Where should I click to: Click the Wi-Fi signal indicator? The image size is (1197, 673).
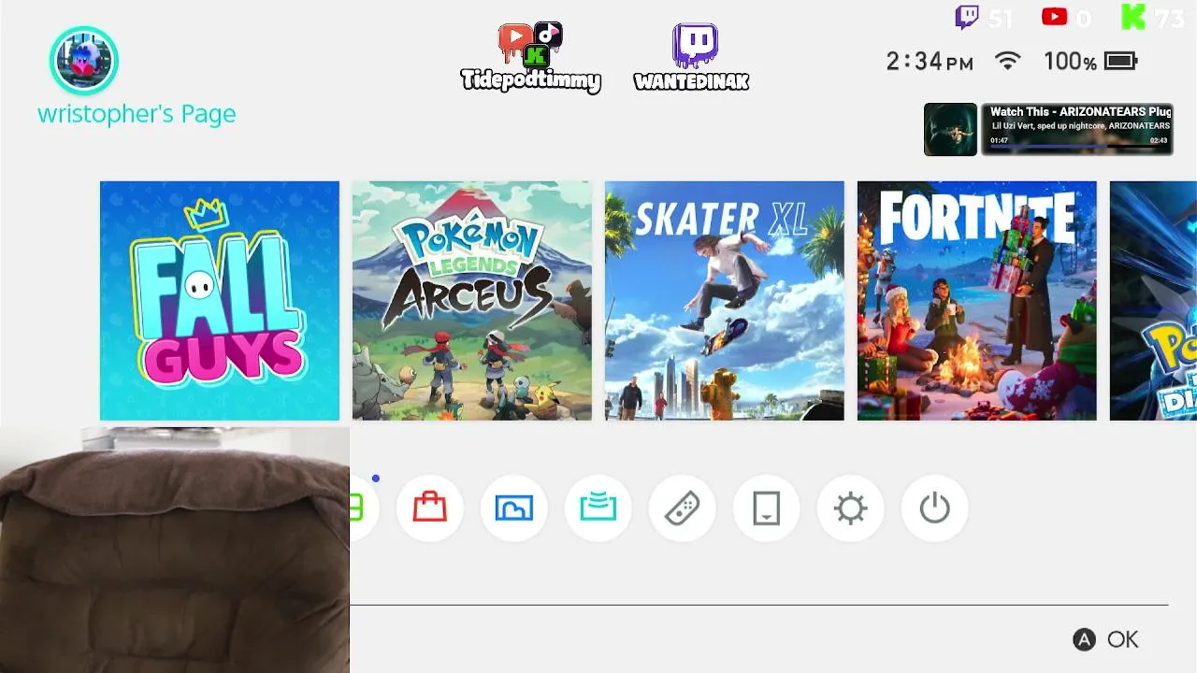1008,62
